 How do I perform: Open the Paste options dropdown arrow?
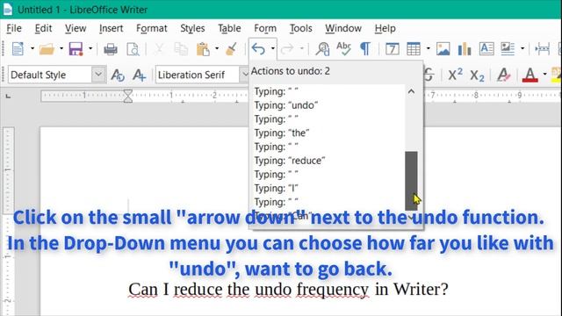tap(217, 48)
